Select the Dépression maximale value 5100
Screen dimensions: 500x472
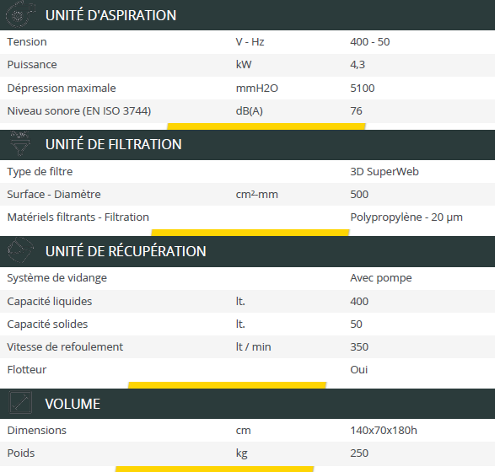click(363, 88)
